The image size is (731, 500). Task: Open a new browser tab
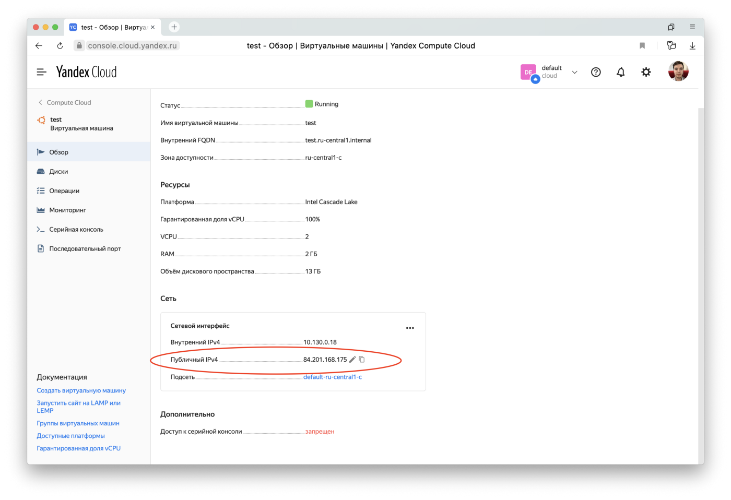point(174,27)
